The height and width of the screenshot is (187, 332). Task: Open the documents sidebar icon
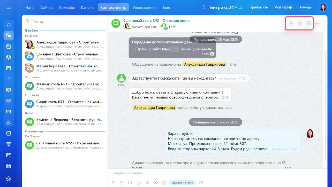click(x=9, y=79)
